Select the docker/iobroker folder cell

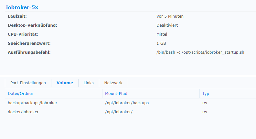coord(23,112)
